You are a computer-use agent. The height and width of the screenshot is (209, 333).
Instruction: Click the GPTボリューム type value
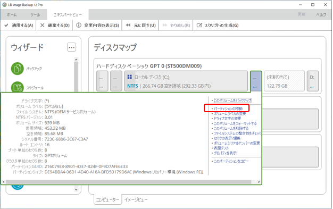(x=56, y=156)
